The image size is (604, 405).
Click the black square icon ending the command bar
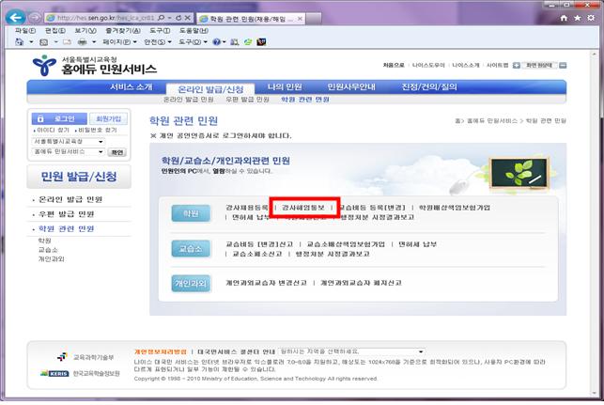coord(261,41)
